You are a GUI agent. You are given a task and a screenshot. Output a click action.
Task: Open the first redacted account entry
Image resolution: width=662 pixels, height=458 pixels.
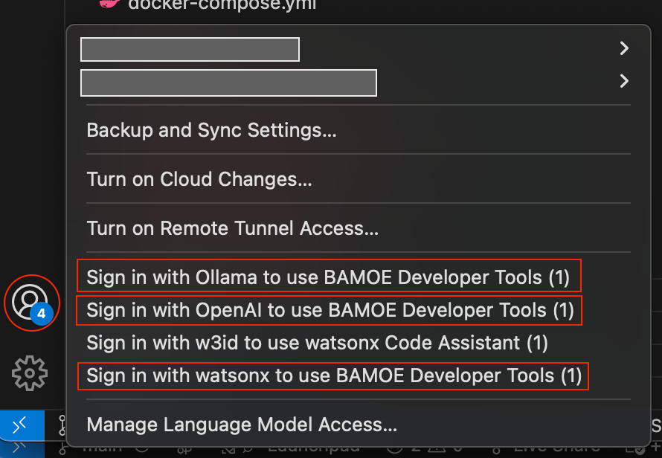(x=190, y=49)
